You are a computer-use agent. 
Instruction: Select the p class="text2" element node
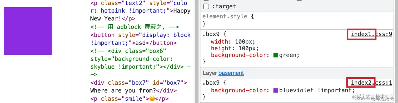[140, 11]
